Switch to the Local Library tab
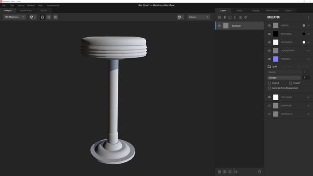Image resolution: width=313 pixels, height=176 pixels. click(26, 11)
